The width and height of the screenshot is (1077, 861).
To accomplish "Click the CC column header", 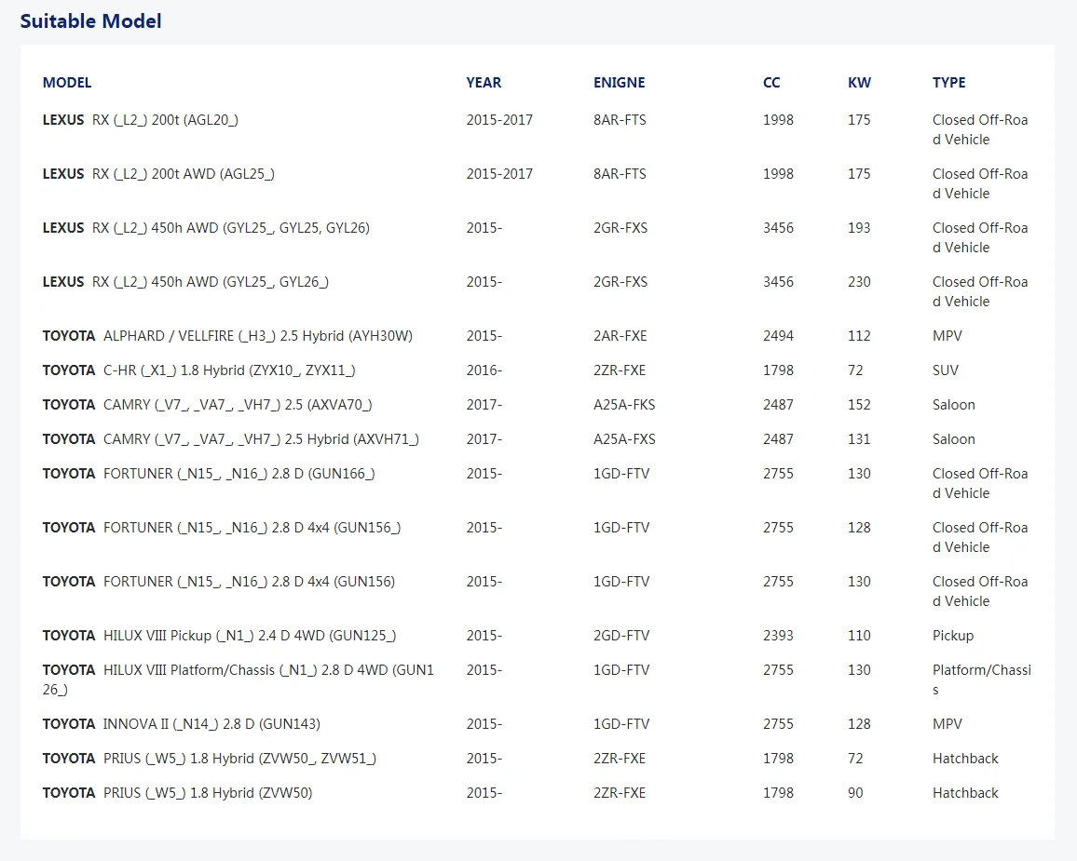I will pos(771,82).
